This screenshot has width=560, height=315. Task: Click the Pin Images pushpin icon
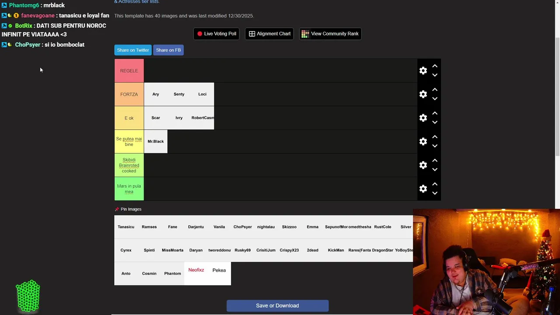click(117, 209)
